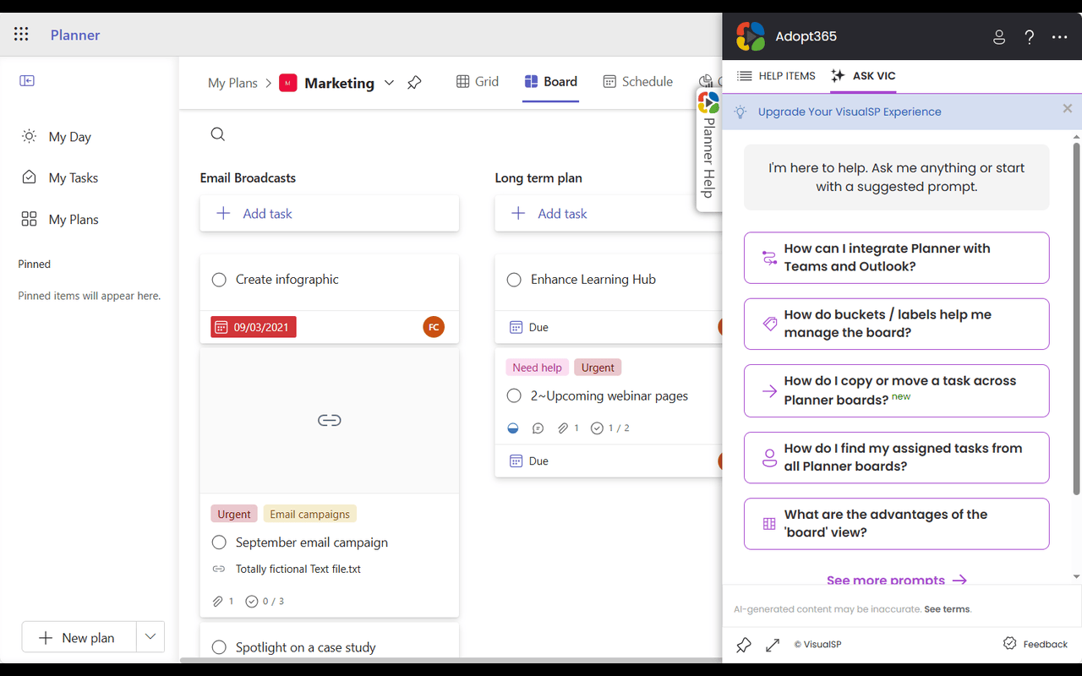This screenshot has height=676, width=1082.
Task: Dismiss the Upgrade VisualSP banner
Action: [1068, 108]
